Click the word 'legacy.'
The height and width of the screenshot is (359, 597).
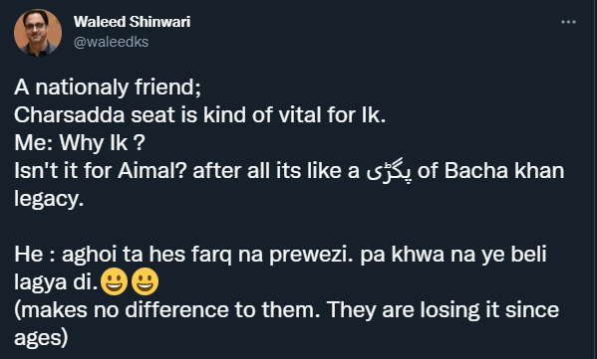(49, 199)
